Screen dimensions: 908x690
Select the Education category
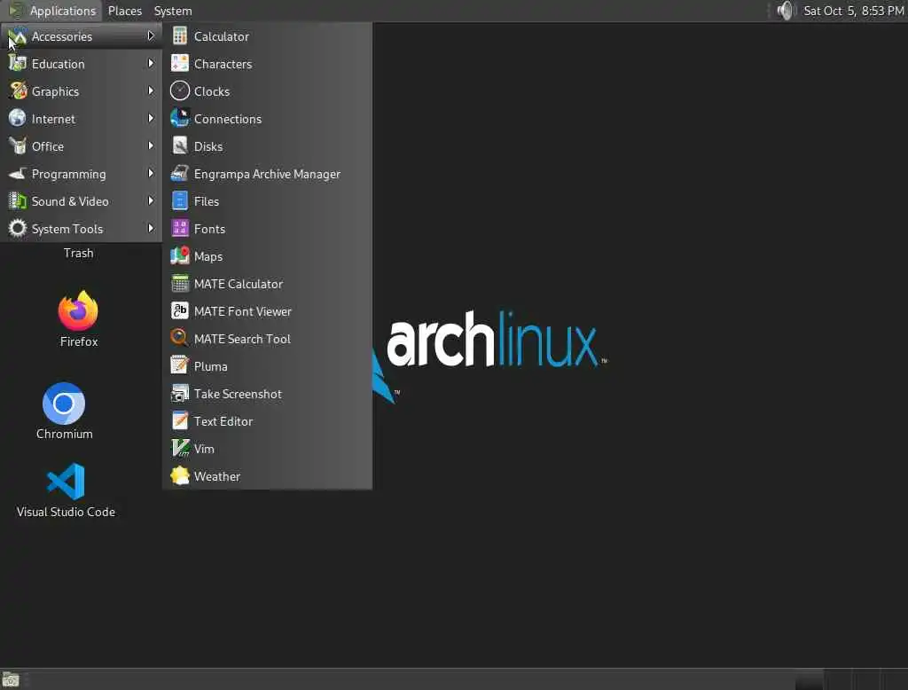(x=81, y=64)
